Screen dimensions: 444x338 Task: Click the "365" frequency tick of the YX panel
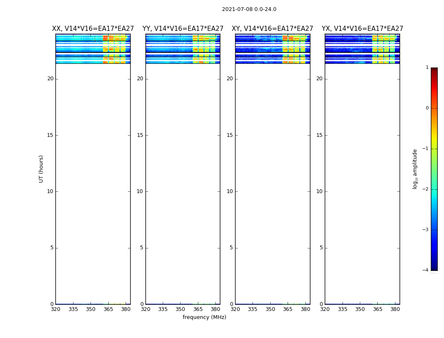[x=378, y=309]
